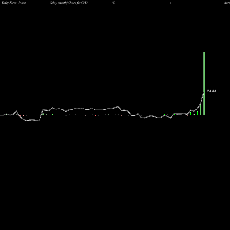Click the tallest green force index bar
The image size is (230, 230).
point(204,83)
